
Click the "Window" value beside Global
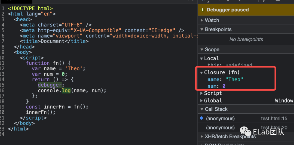click(x=284, y=101)
